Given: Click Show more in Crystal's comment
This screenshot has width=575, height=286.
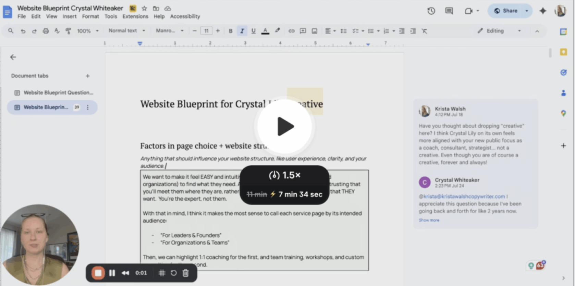Looking at the screenshot, I should (429, 220).
